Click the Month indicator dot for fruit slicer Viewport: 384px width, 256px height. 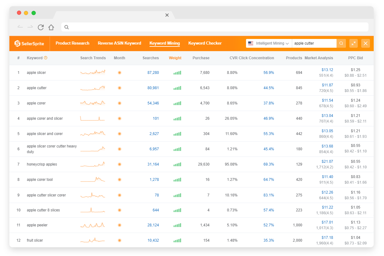tap(119, 240)
